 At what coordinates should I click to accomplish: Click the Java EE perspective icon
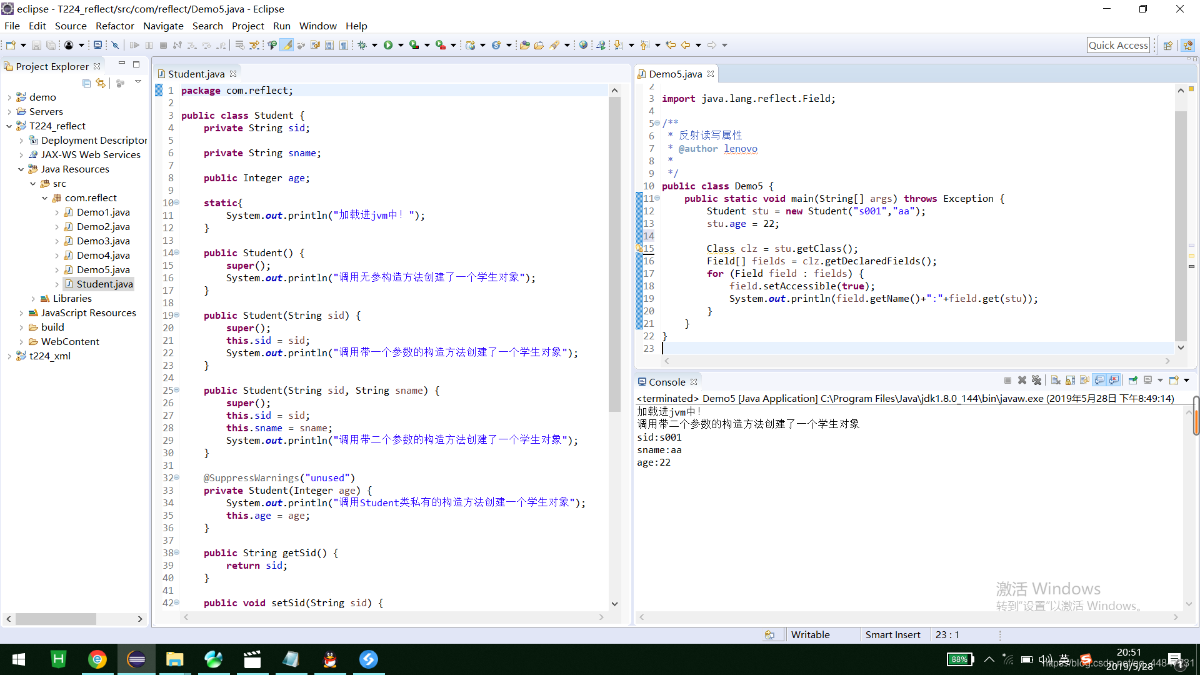point(1188,45)
